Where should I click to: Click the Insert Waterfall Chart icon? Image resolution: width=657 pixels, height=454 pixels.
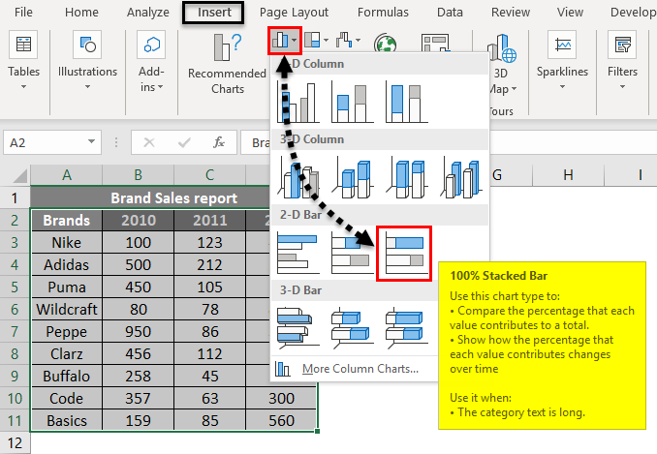344,40
